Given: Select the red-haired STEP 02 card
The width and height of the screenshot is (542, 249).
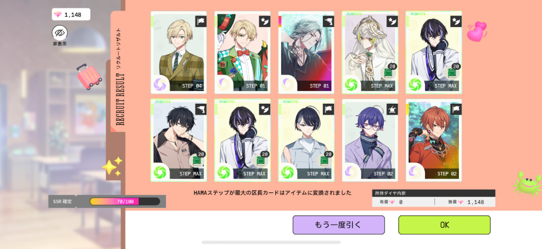Looking at the screenshot, I should [x=434, y=140].
